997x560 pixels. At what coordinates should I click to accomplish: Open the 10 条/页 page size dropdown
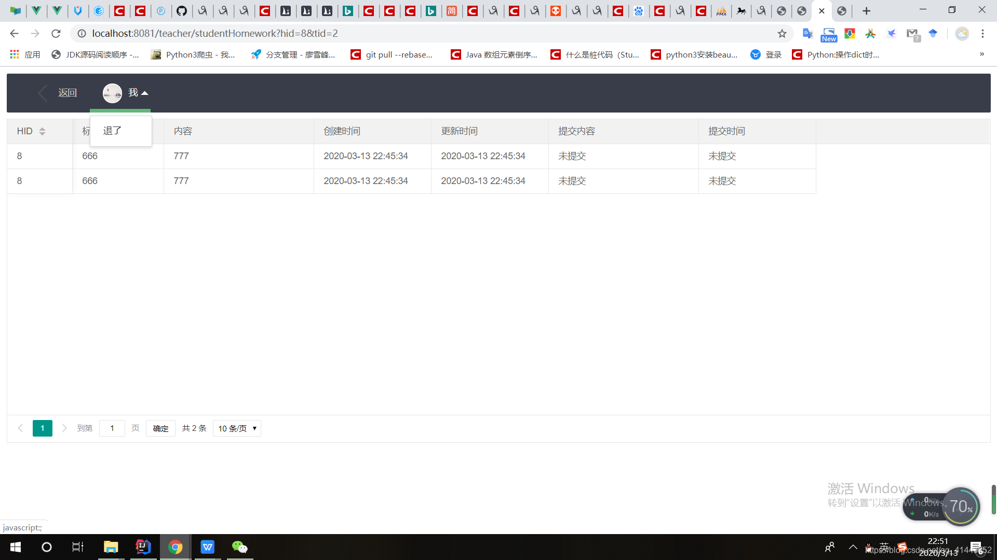[x=236, y=428]
